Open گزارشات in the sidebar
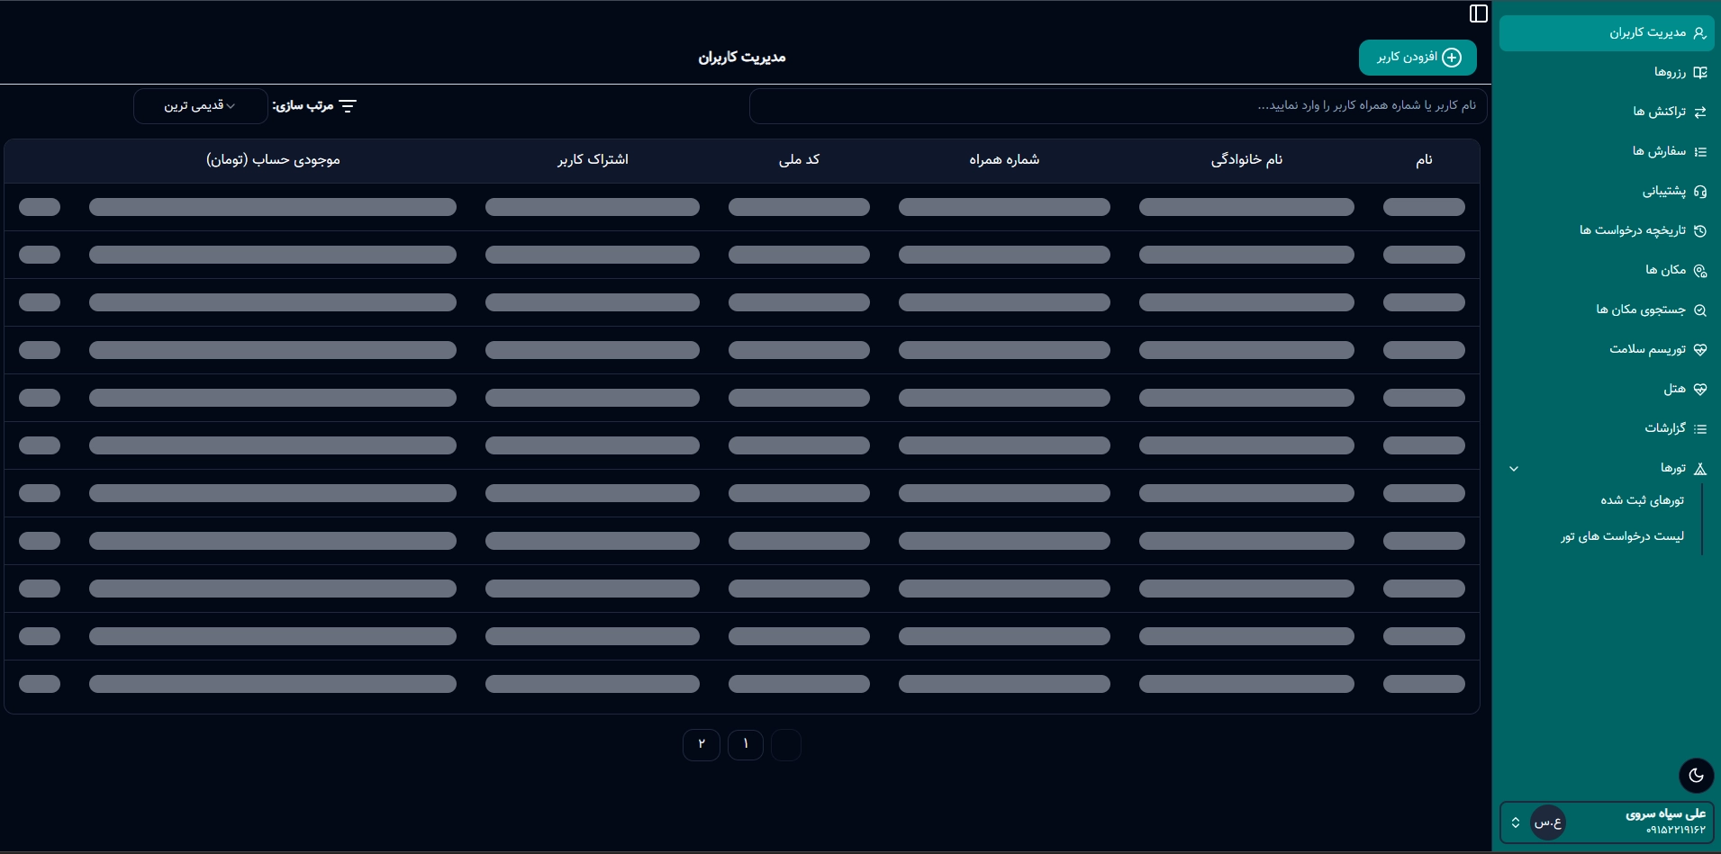This screenshot has width=1721, height=854. [x=1664, y=428]
